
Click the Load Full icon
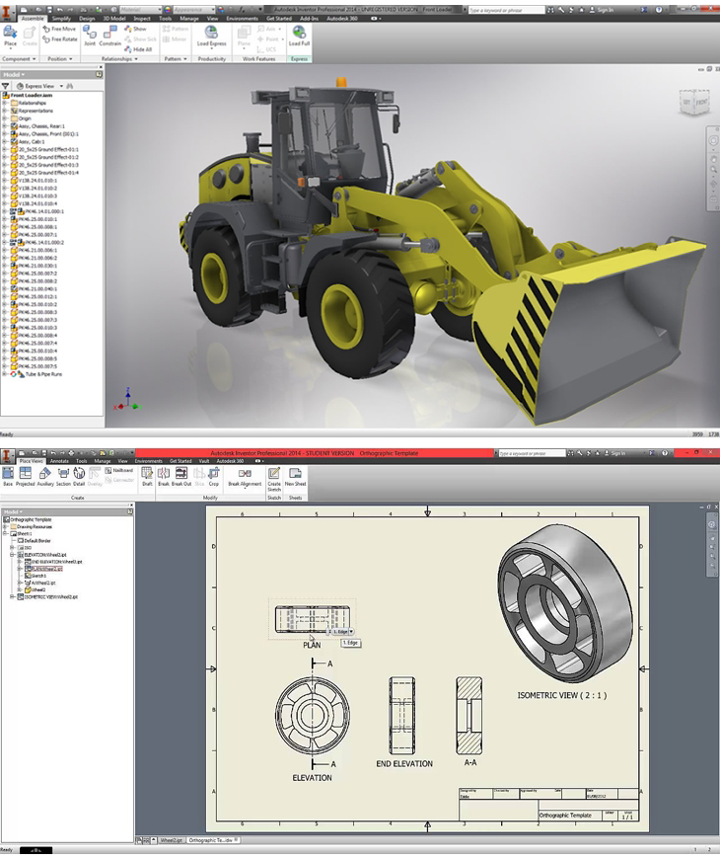click(x=299, y=36)
